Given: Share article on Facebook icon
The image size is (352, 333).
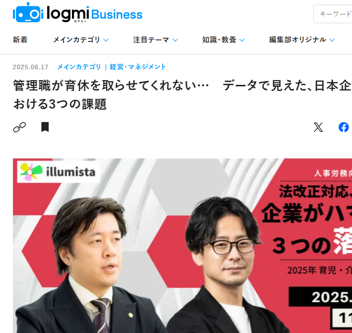Looking at the screenshot, I should 344,127.
